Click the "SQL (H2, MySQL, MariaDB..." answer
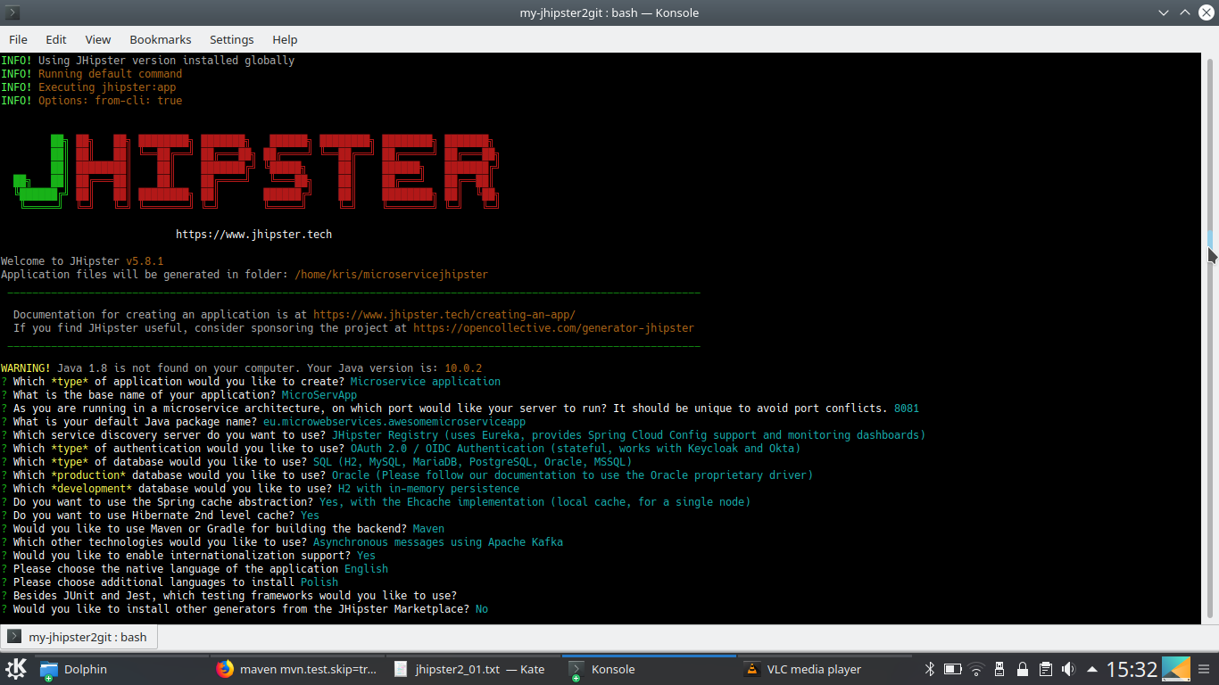1219x685 pixels. click(472, 462)
